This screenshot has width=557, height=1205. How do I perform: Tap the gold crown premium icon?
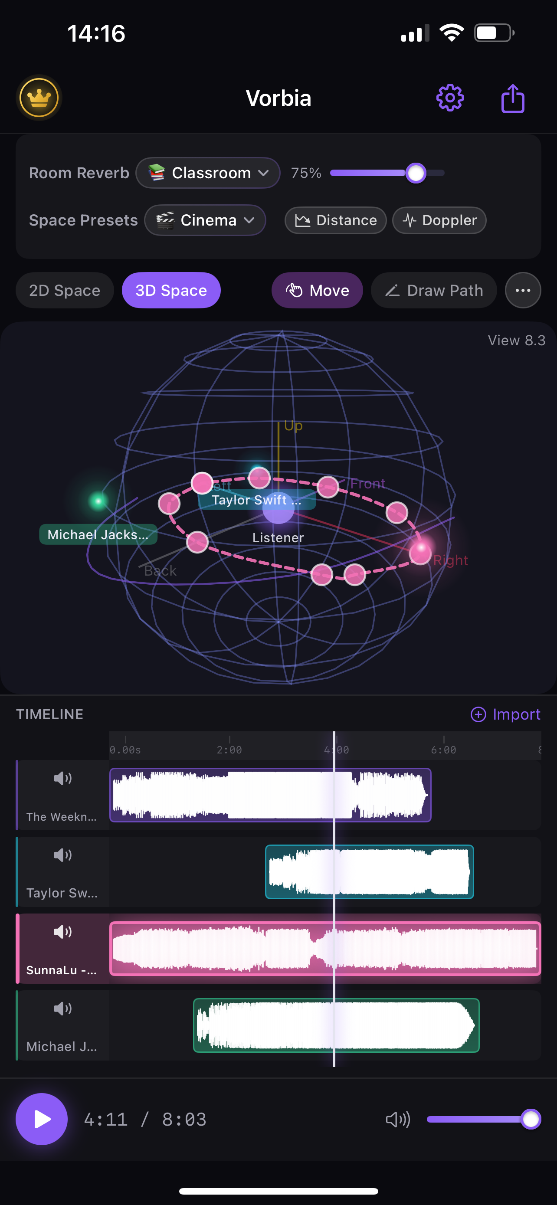click(x=39, y=98)
